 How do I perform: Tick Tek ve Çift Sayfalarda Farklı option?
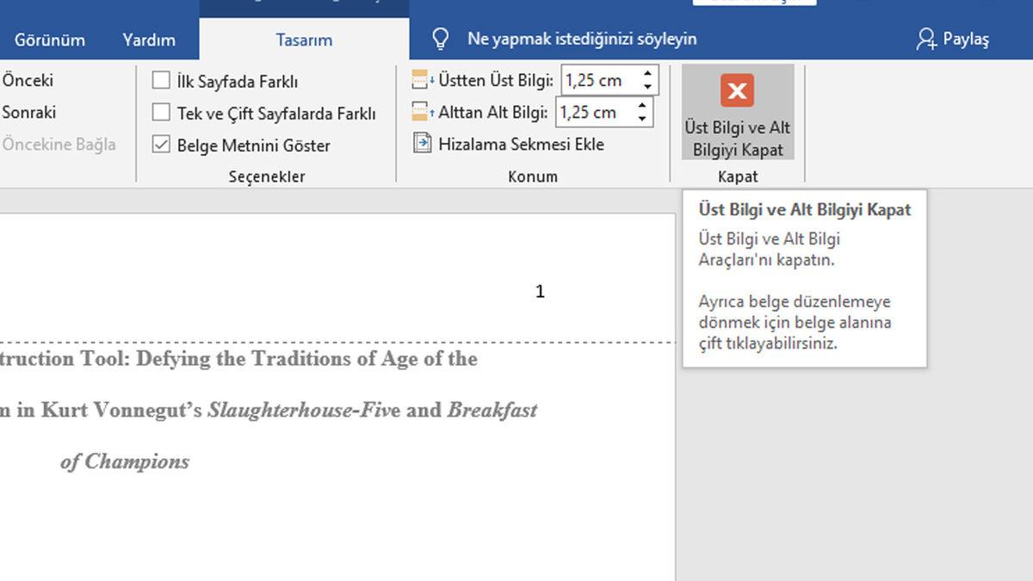pyautogui.click(x=161, y=113)
